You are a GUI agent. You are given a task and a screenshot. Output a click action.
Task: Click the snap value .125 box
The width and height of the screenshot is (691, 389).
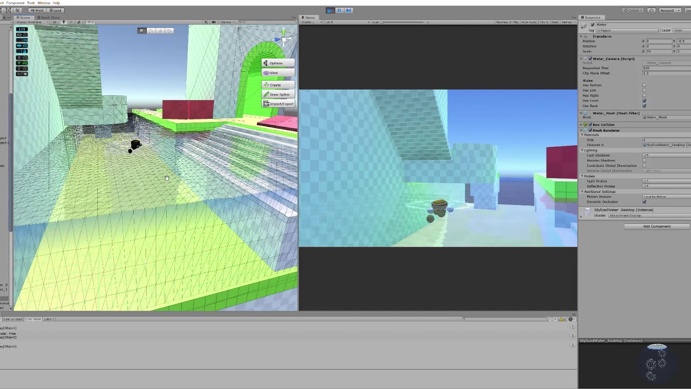coord(22,29)
